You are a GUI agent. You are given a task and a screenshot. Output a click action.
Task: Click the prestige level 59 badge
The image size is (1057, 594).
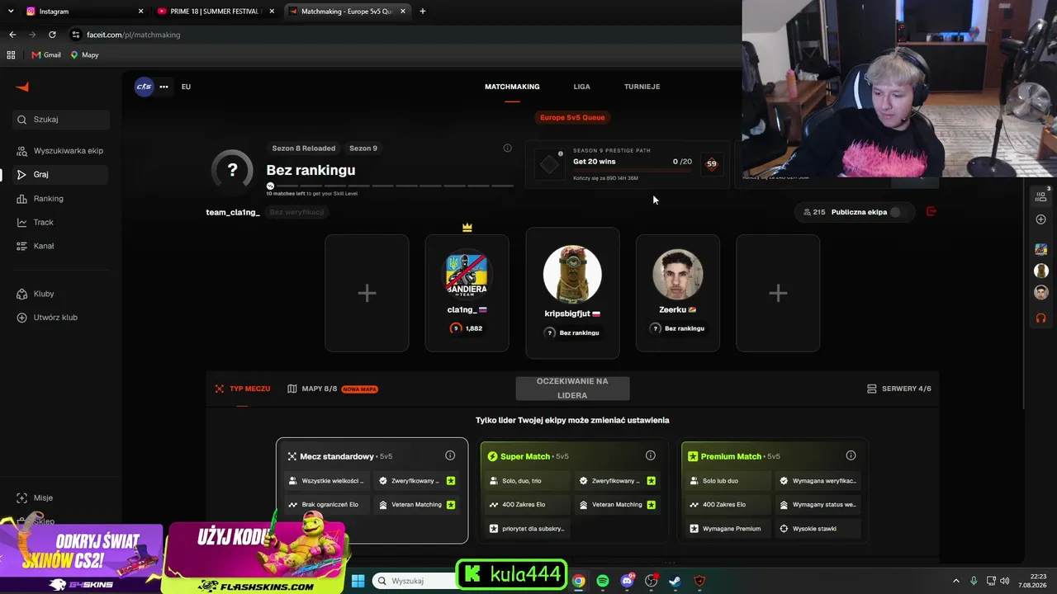(712, 163)
